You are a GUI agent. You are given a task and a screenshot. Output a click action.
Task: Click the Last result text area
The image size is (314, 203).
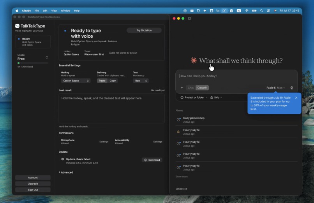tap(111, 108)
